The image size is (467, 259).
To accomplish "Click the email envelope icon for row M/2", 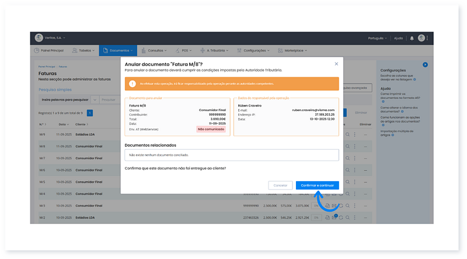I will [334, 217].
